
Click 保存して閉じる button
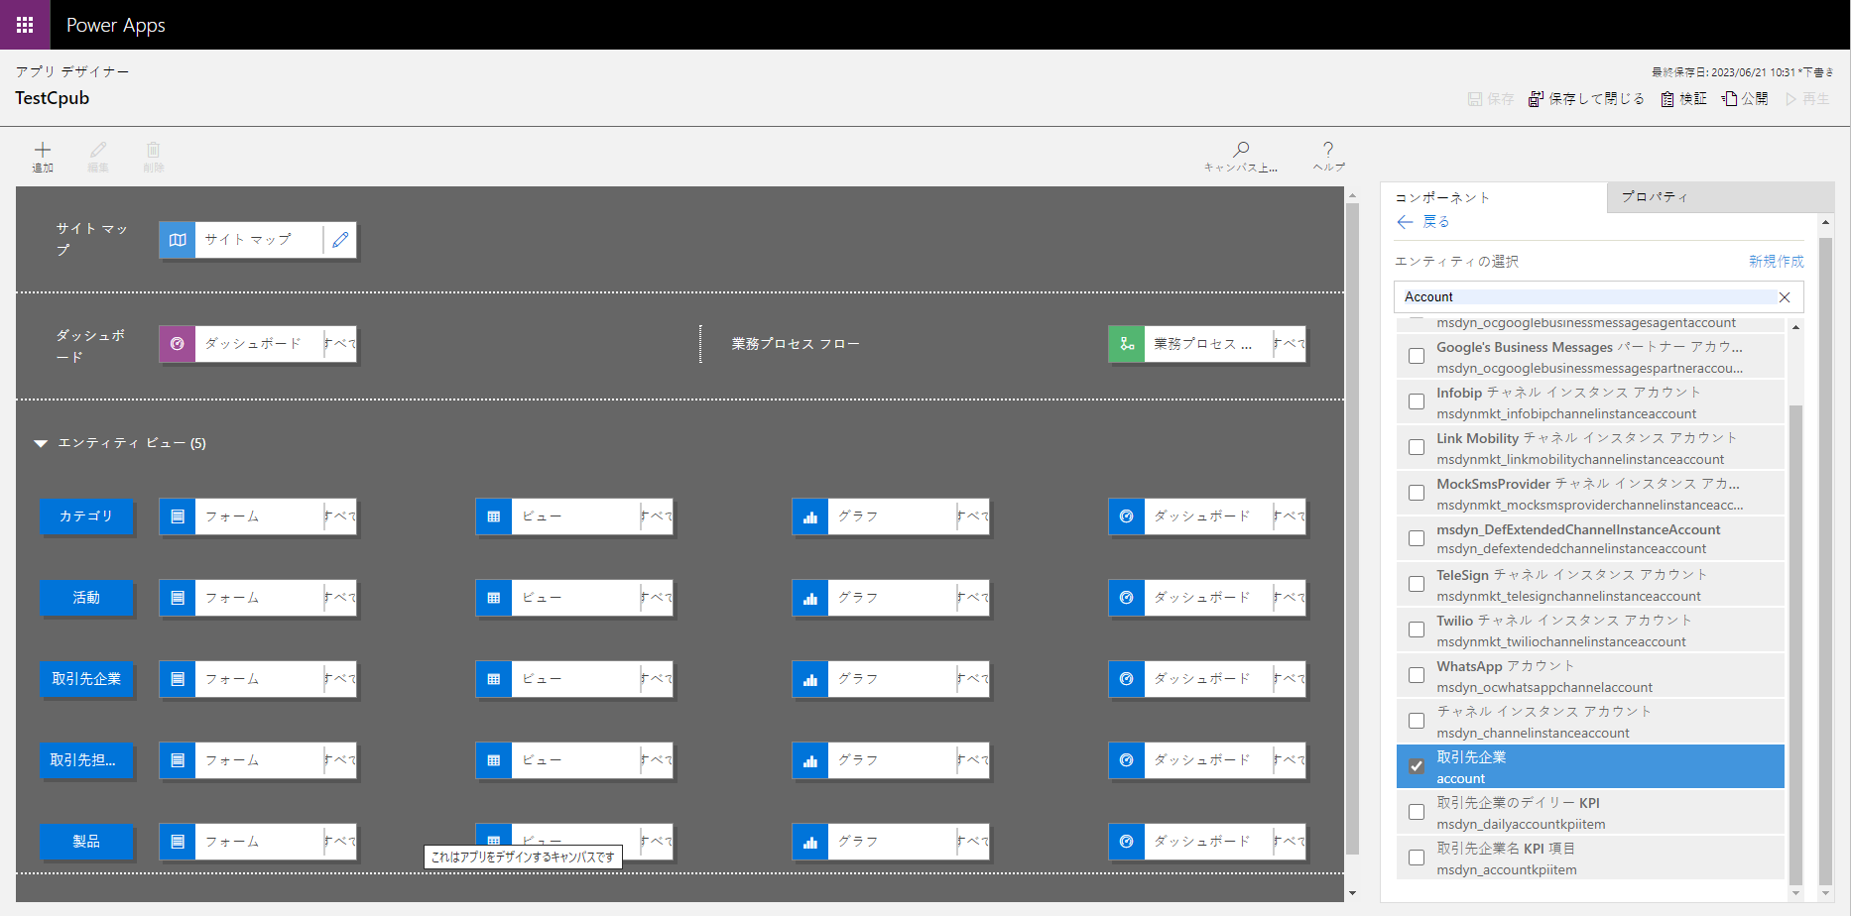pos(1586,99)
